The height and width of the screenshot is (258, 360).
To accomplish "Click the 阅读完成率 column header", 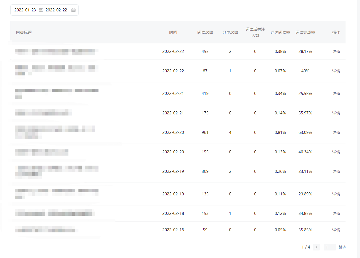I will pyautogui.click(x=305, y=32).
